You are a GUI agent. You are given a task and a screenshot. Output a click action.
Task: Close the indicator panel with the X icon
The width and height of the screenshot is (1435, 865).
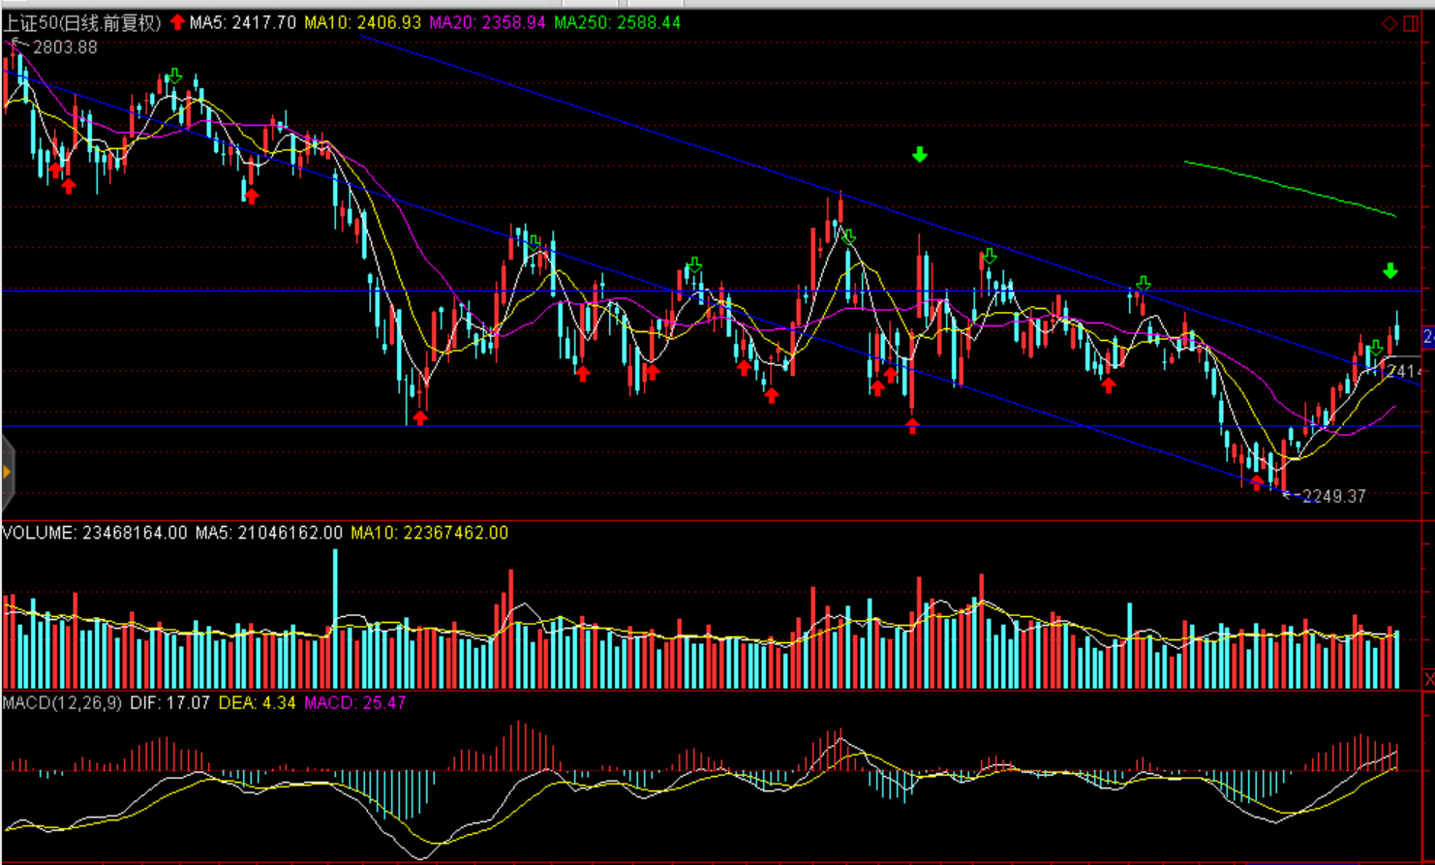click(x=1428, y=679)
